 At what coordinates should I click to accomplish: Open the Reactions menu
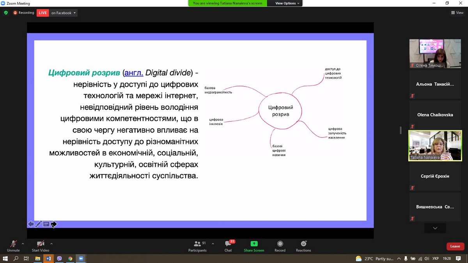[x=303, y=246]
